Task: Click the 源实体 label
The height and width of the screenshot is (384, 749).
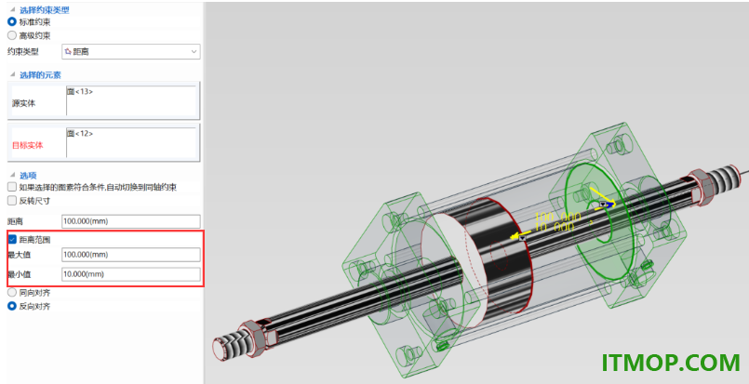Action: 23,103
